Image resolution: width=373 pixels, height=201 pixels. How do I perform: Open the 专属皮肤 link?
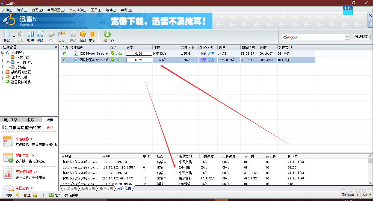[x=25, y=188]
